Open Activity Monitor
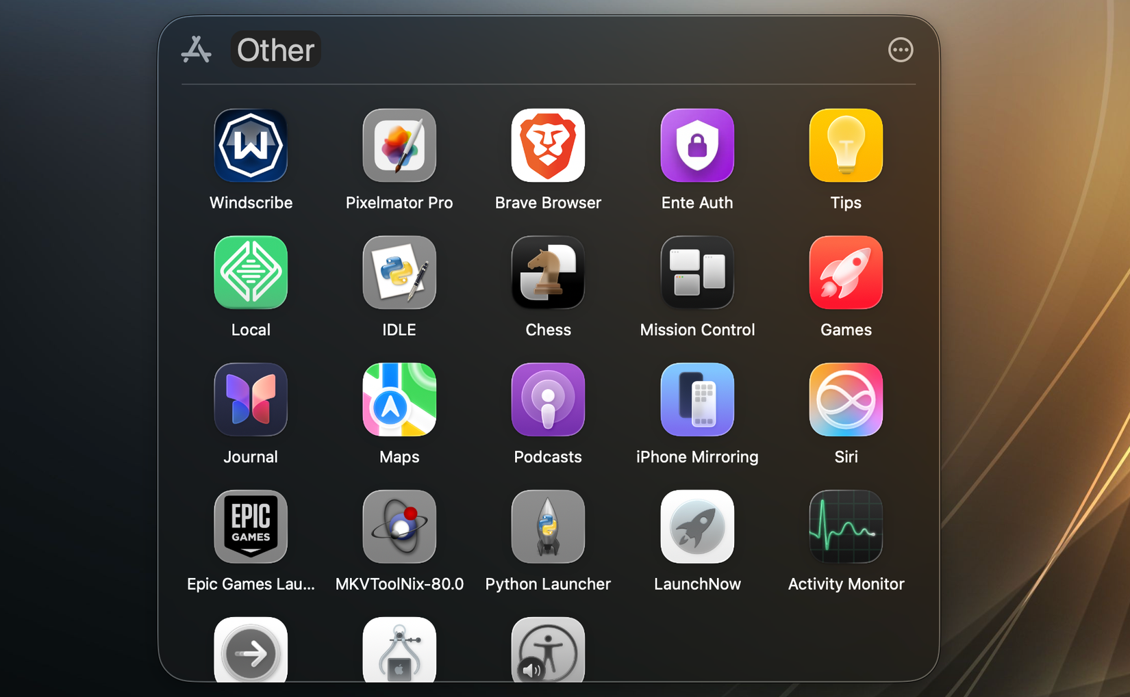Image resolution: width=1130 pixels, height=697 pixels. [x=846, y=527]
